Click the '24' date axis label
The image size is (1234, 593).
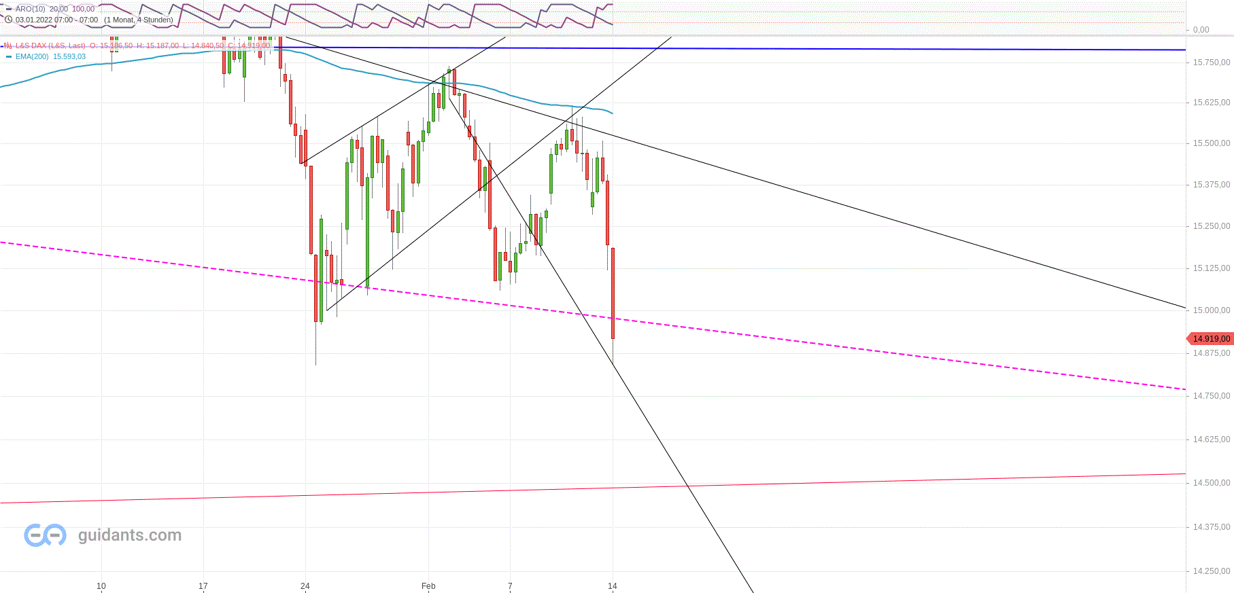[305, 586]
